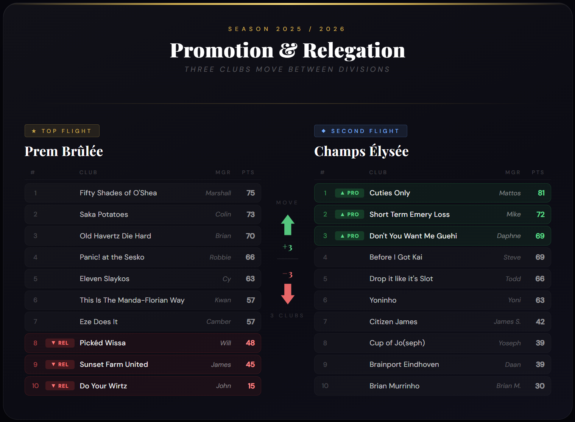Click the Panic! at the Sesko club name
Viewport: 575px width, 422px height.
112,257
